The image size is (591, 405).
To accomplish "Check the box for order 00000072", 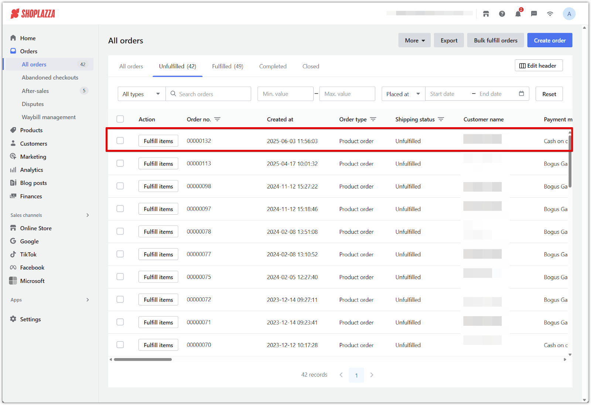I will [x=120, y=299].
